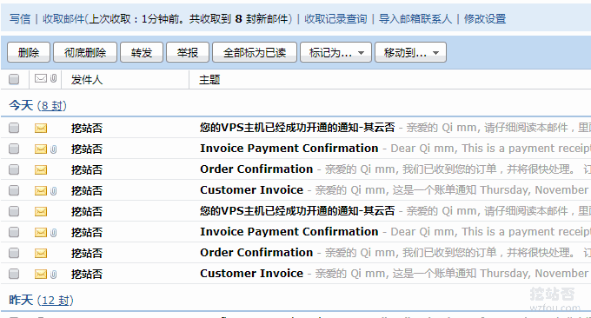Click attachment paperclip of first Customer Invoice

tap(54, 191)
